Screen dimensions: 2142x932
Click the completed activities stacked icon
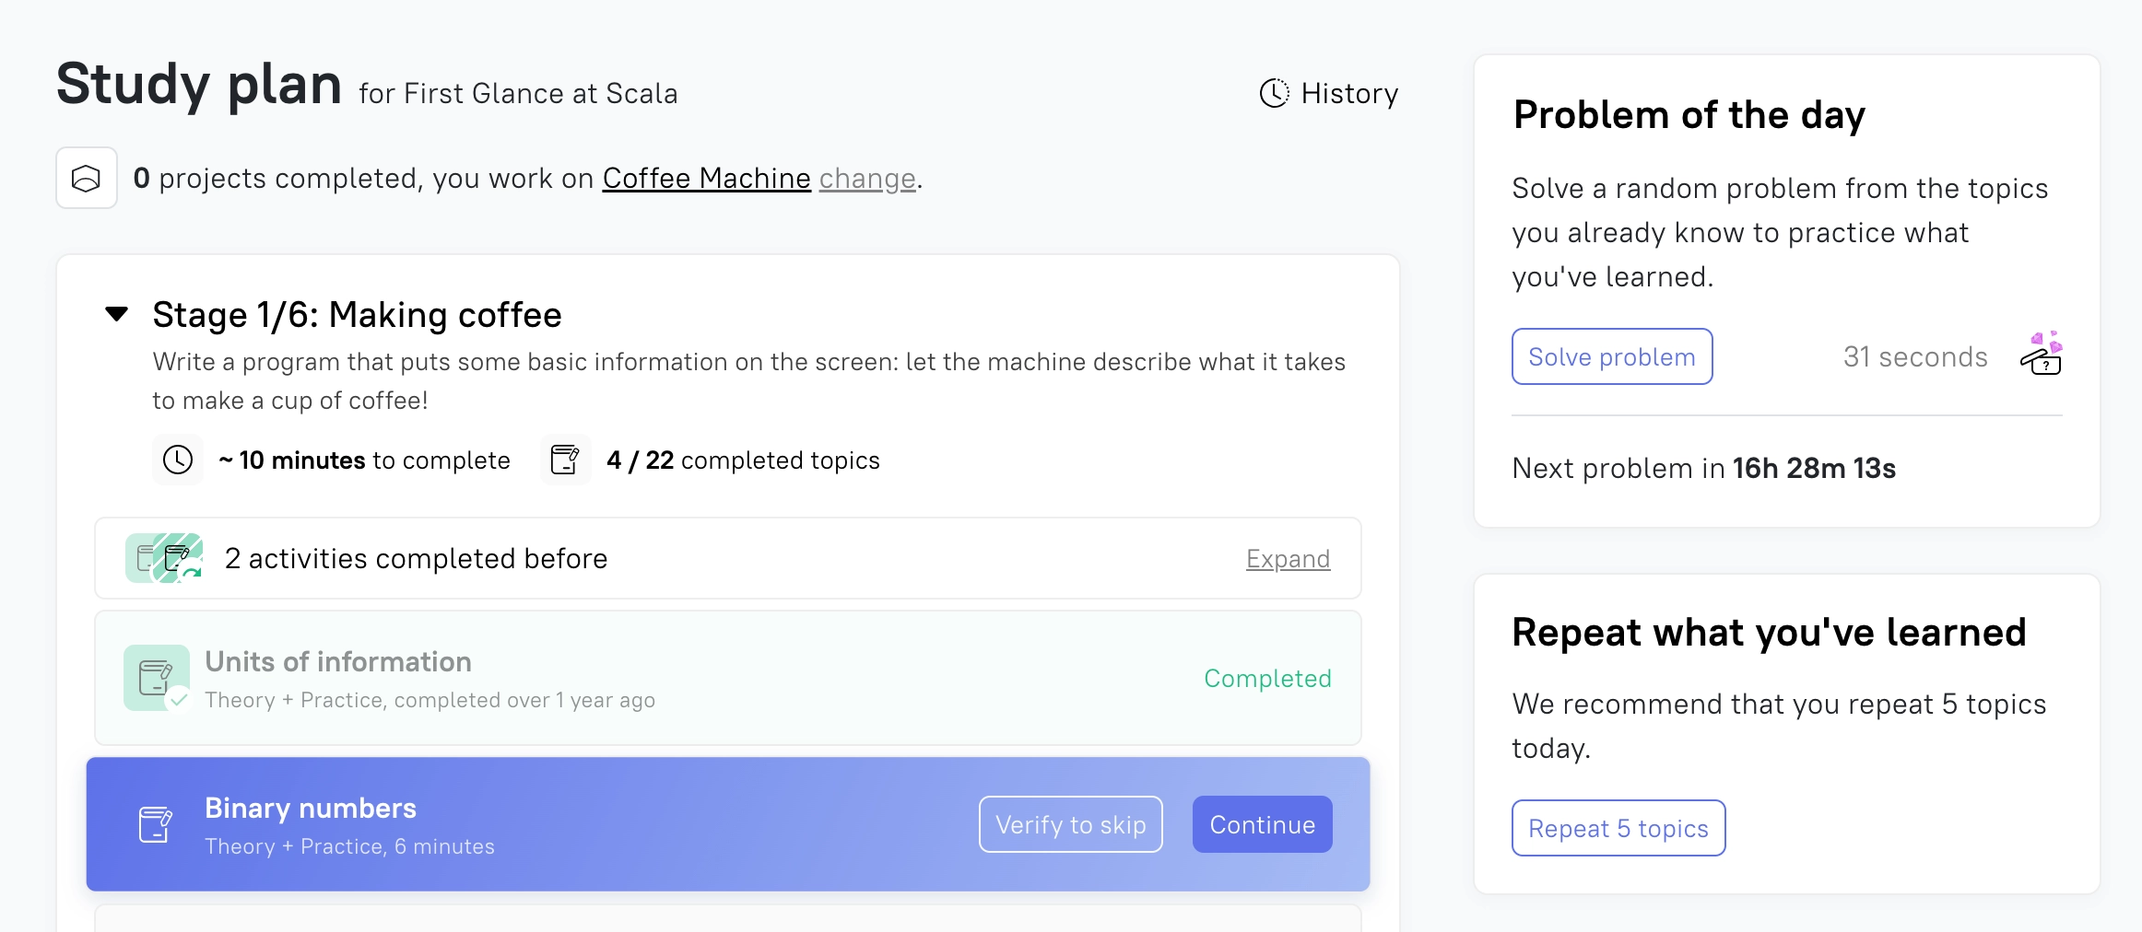pyautogui.click(x=164, y=558)
